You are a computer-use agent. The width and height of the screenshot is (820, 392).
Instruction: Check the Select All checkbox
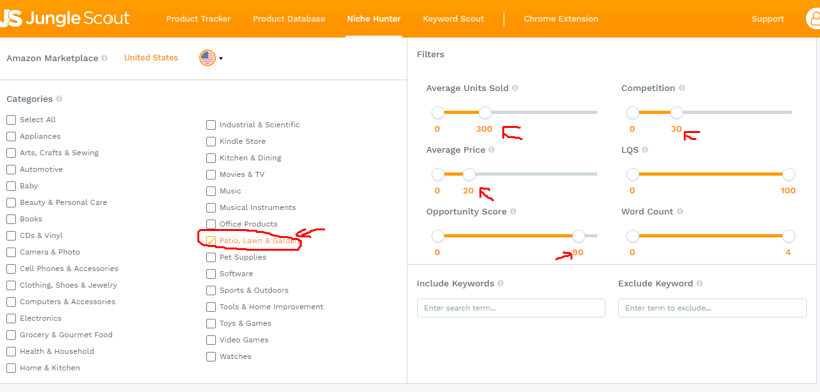pyautogui.click(x=11, y=120)
